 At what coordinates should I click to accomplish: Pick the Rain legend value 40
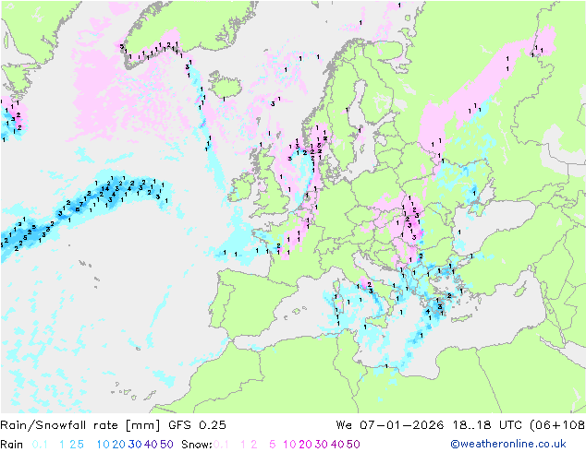pyautogui.click(x=151, y=445)
